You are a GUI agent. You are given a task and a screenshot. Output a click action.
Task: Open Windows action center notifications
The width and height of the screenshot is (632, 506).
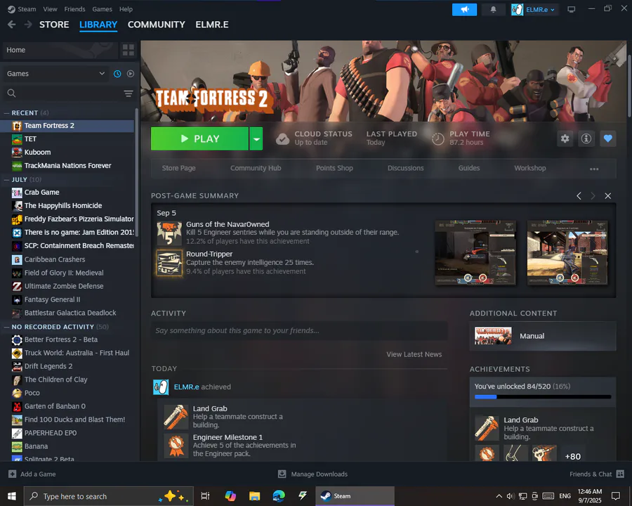point(615,496)
